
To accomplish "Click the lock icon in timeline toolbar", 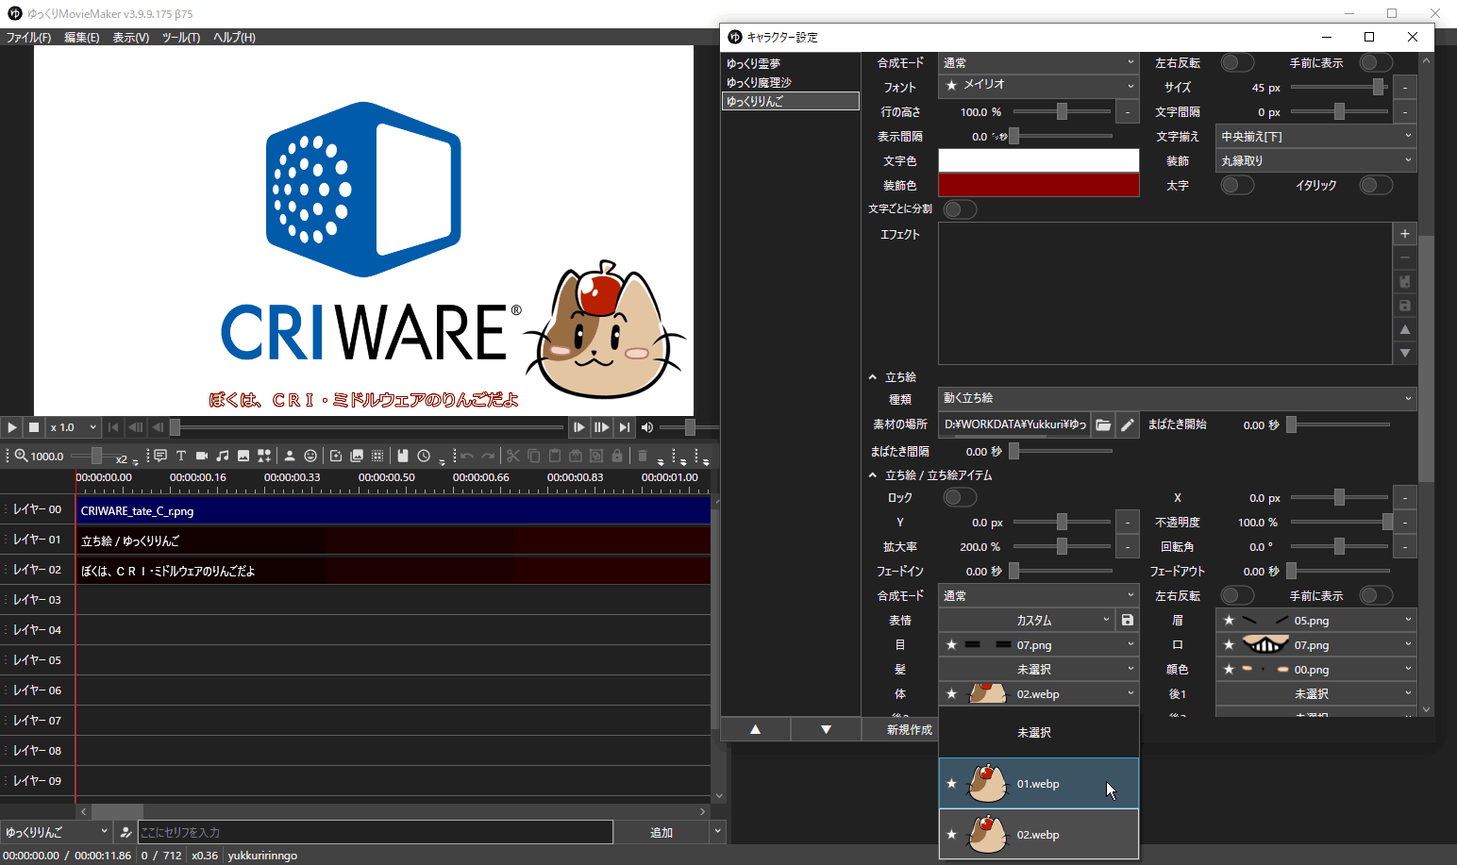I will [617, 456].
